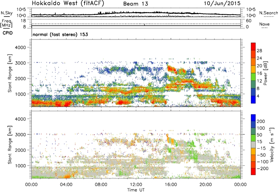Click the '18' frequency axis tick label
The width and height of the screenshot is (278, 192).
click(x=23, y=21)
